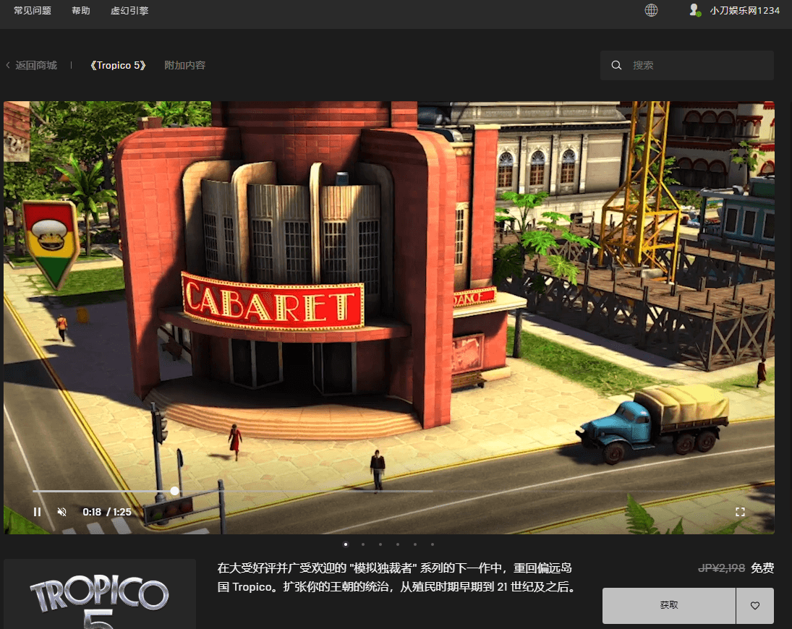The image size is (792, 629).
Task: Add Tropico 5 to wishlist with heart icon
Action: coord(754,605)
